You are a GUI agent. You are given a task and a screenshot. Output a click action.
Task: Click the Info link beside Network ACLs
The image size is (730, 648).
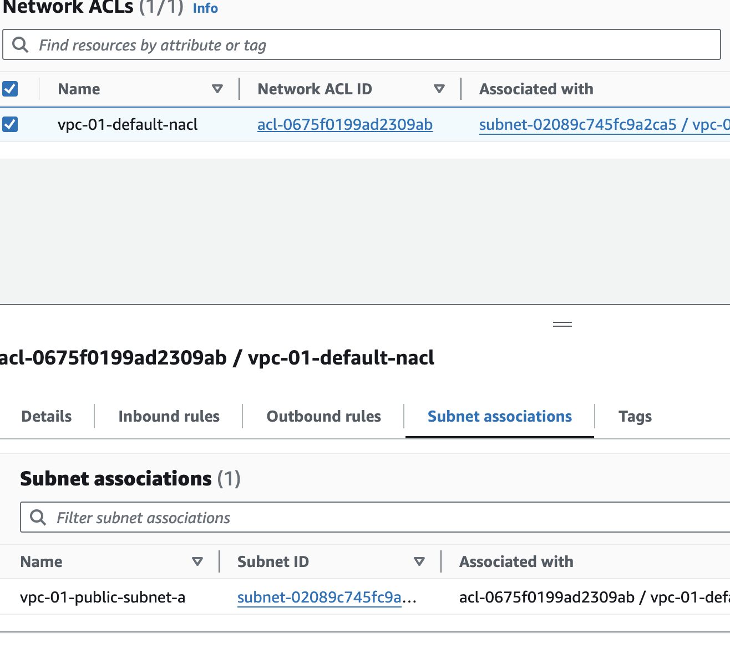(x=205, y=8)
